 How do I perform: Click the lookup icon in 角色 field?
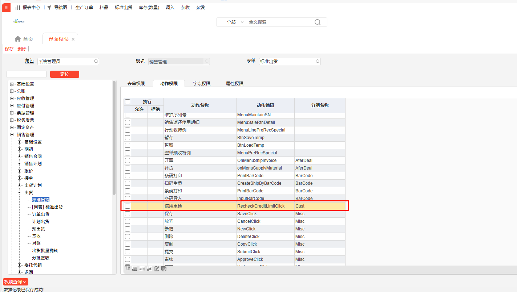tap(96, 62)
